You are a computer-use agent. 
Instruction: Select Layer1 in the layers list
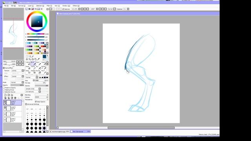coord(13,120)
